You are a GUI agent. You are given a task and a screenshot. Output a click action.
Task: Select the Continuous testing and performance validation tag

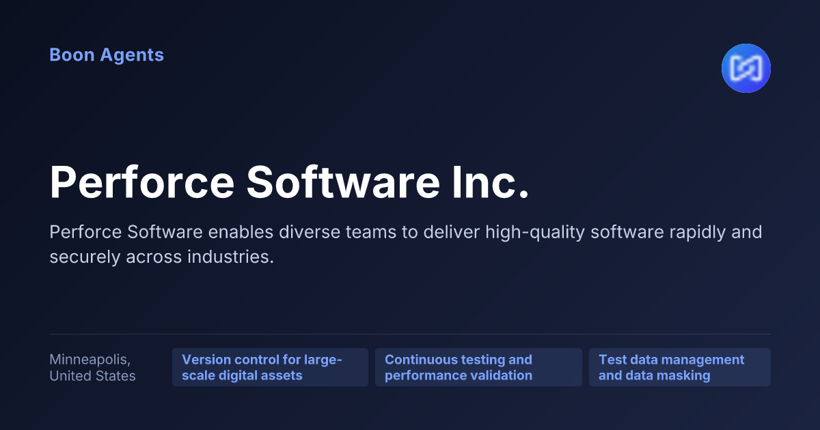point(478,367)
